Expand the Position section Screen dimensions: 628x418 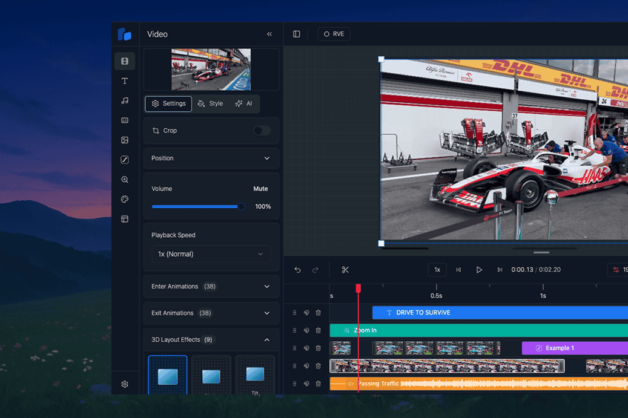[211, 158]
